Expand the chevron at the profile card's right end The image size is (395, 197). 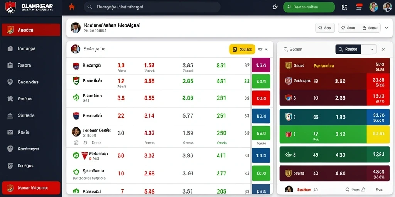(x=387, y=28)
